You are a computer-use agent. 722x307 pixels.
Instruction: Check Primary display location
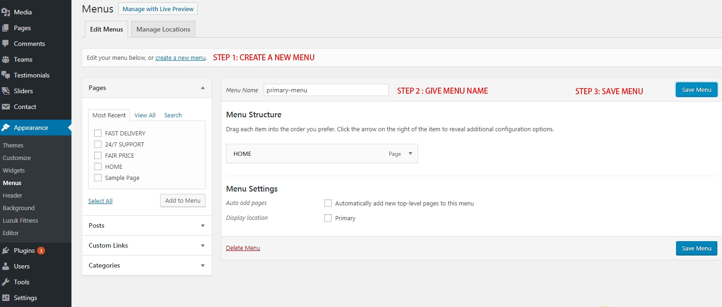click(328, 218)
